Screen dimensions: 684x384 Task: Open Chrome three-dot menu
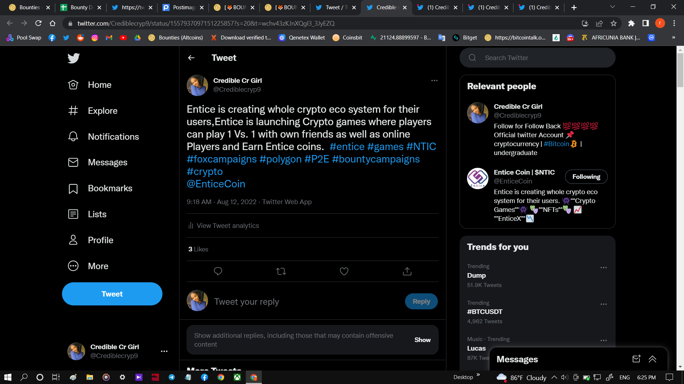click(x=674, y=23)
